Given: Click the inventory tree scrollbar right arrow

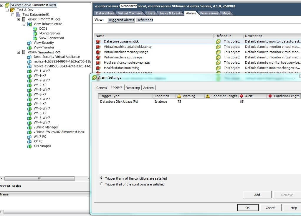Looking at the screenshot, I should click(88, 178).
